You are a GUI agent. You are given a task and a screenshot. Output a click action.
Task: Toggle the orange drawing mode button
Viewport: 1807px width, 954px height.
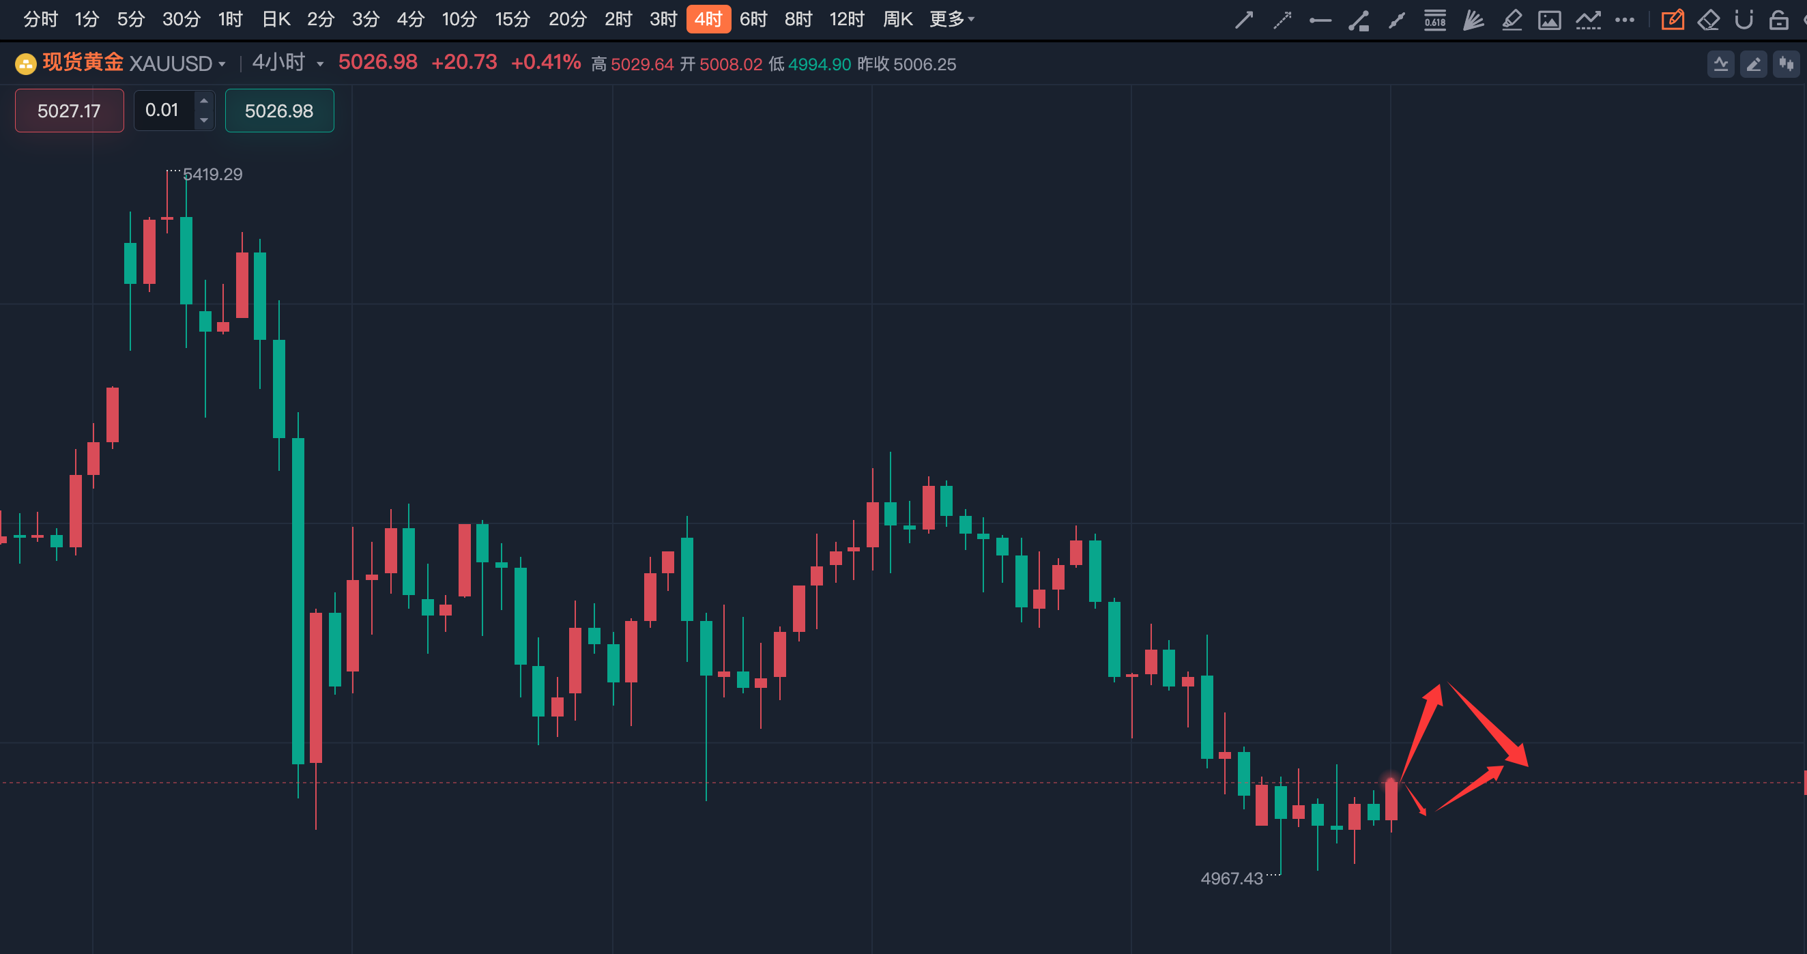(x=1673, y=20)
